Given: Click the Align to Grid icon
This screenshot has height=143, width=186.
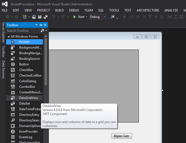Looking at the screenshot, I should pyautogui.click(x=124, y=17).
